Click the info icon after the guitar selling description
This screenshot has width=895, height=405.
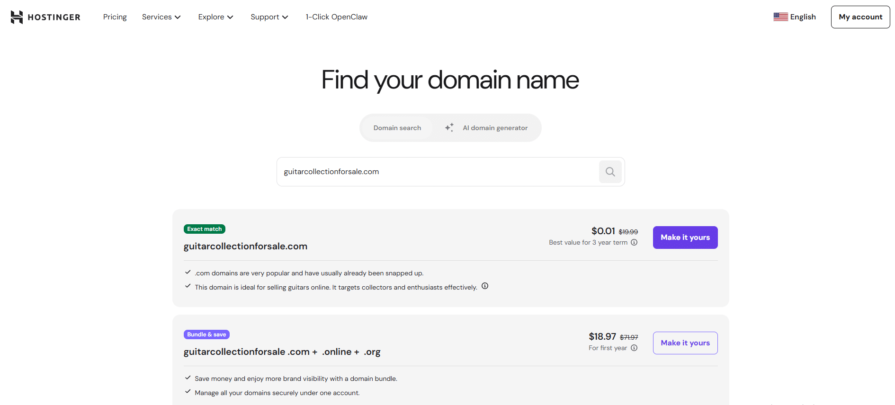coord(484,285)
